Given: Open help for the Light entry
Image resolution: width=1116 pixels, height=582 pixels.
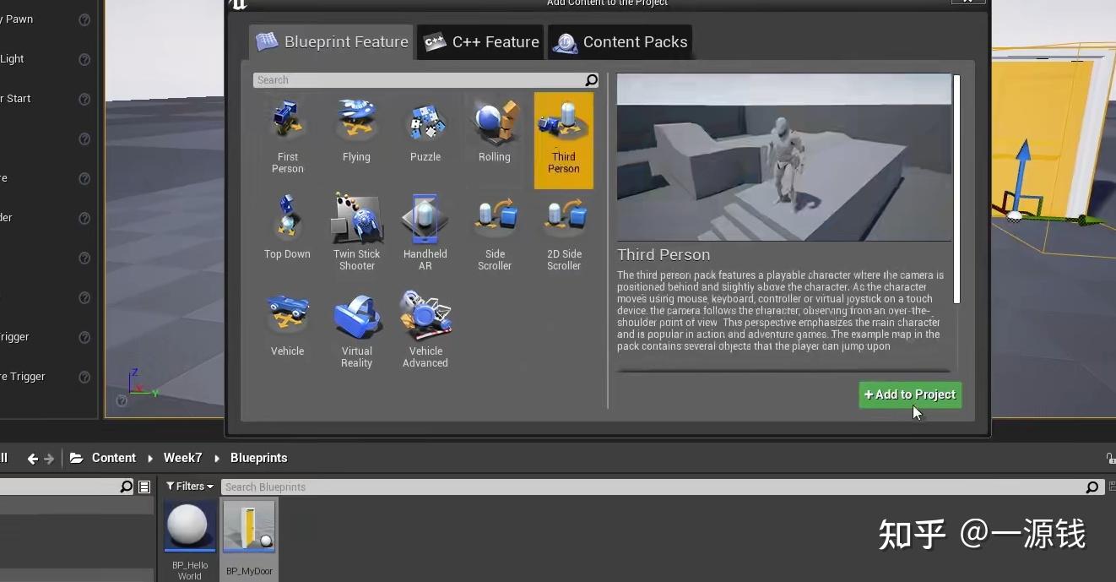Looking at the screenshot, I should (x=84, y=59).
